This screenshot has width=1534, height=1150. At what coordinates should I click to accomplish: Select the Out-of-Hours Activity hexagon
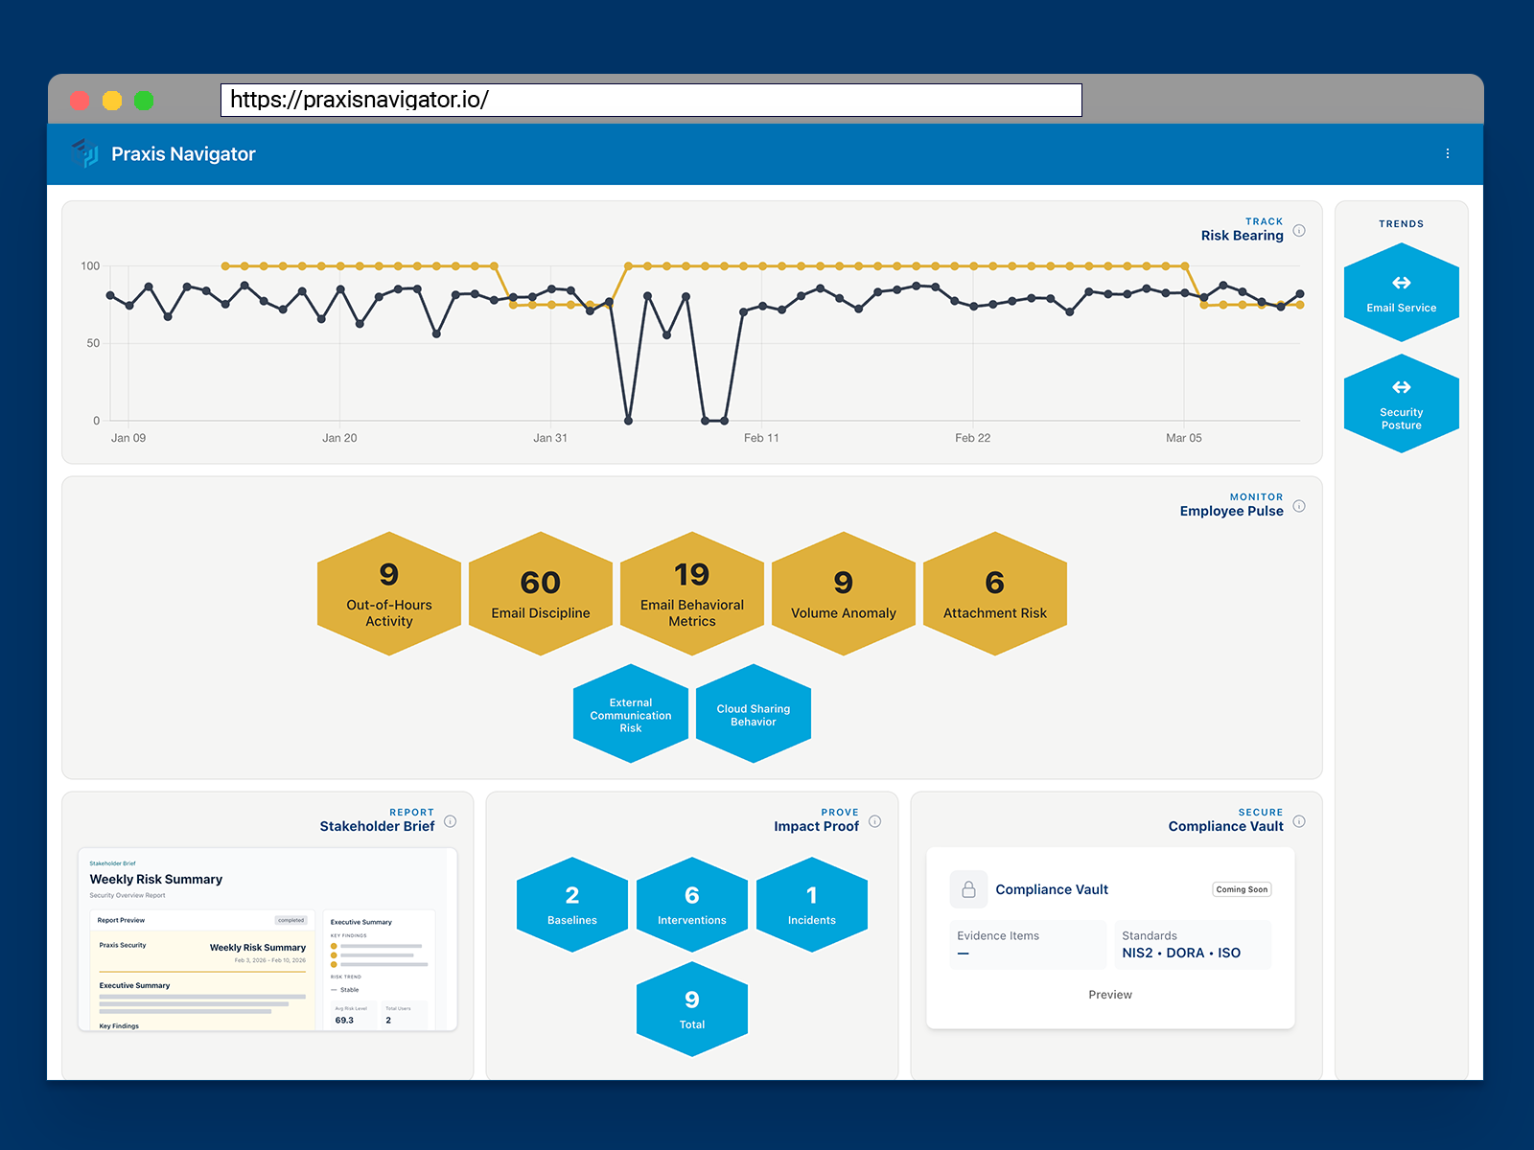click(389, 592)
